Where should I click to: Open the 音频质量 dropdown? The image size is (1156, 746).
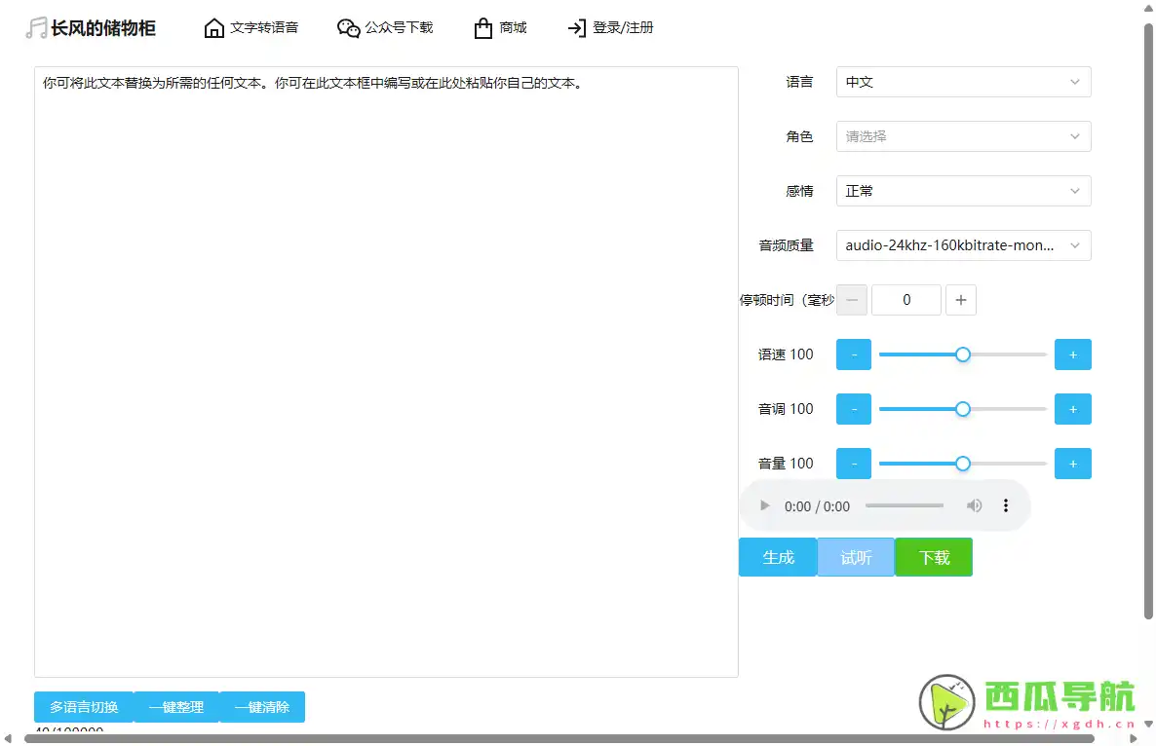click(x=964, y=245)
